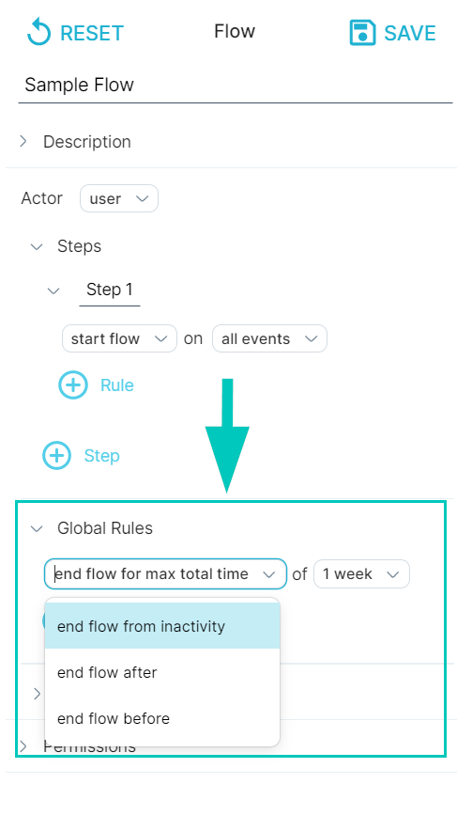This screenshot has width=457, height=815.
Task: Collapse the Step 1 chevron
Action: pyautogui.click(x=53, y=290)
